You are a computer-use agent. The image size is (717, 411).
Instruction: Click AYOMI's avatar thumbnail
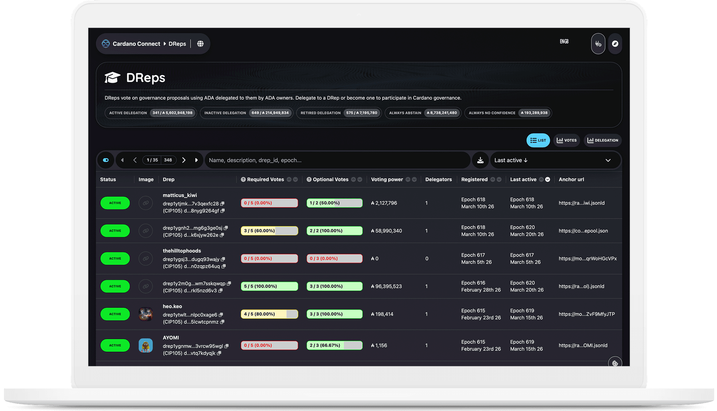145,345
